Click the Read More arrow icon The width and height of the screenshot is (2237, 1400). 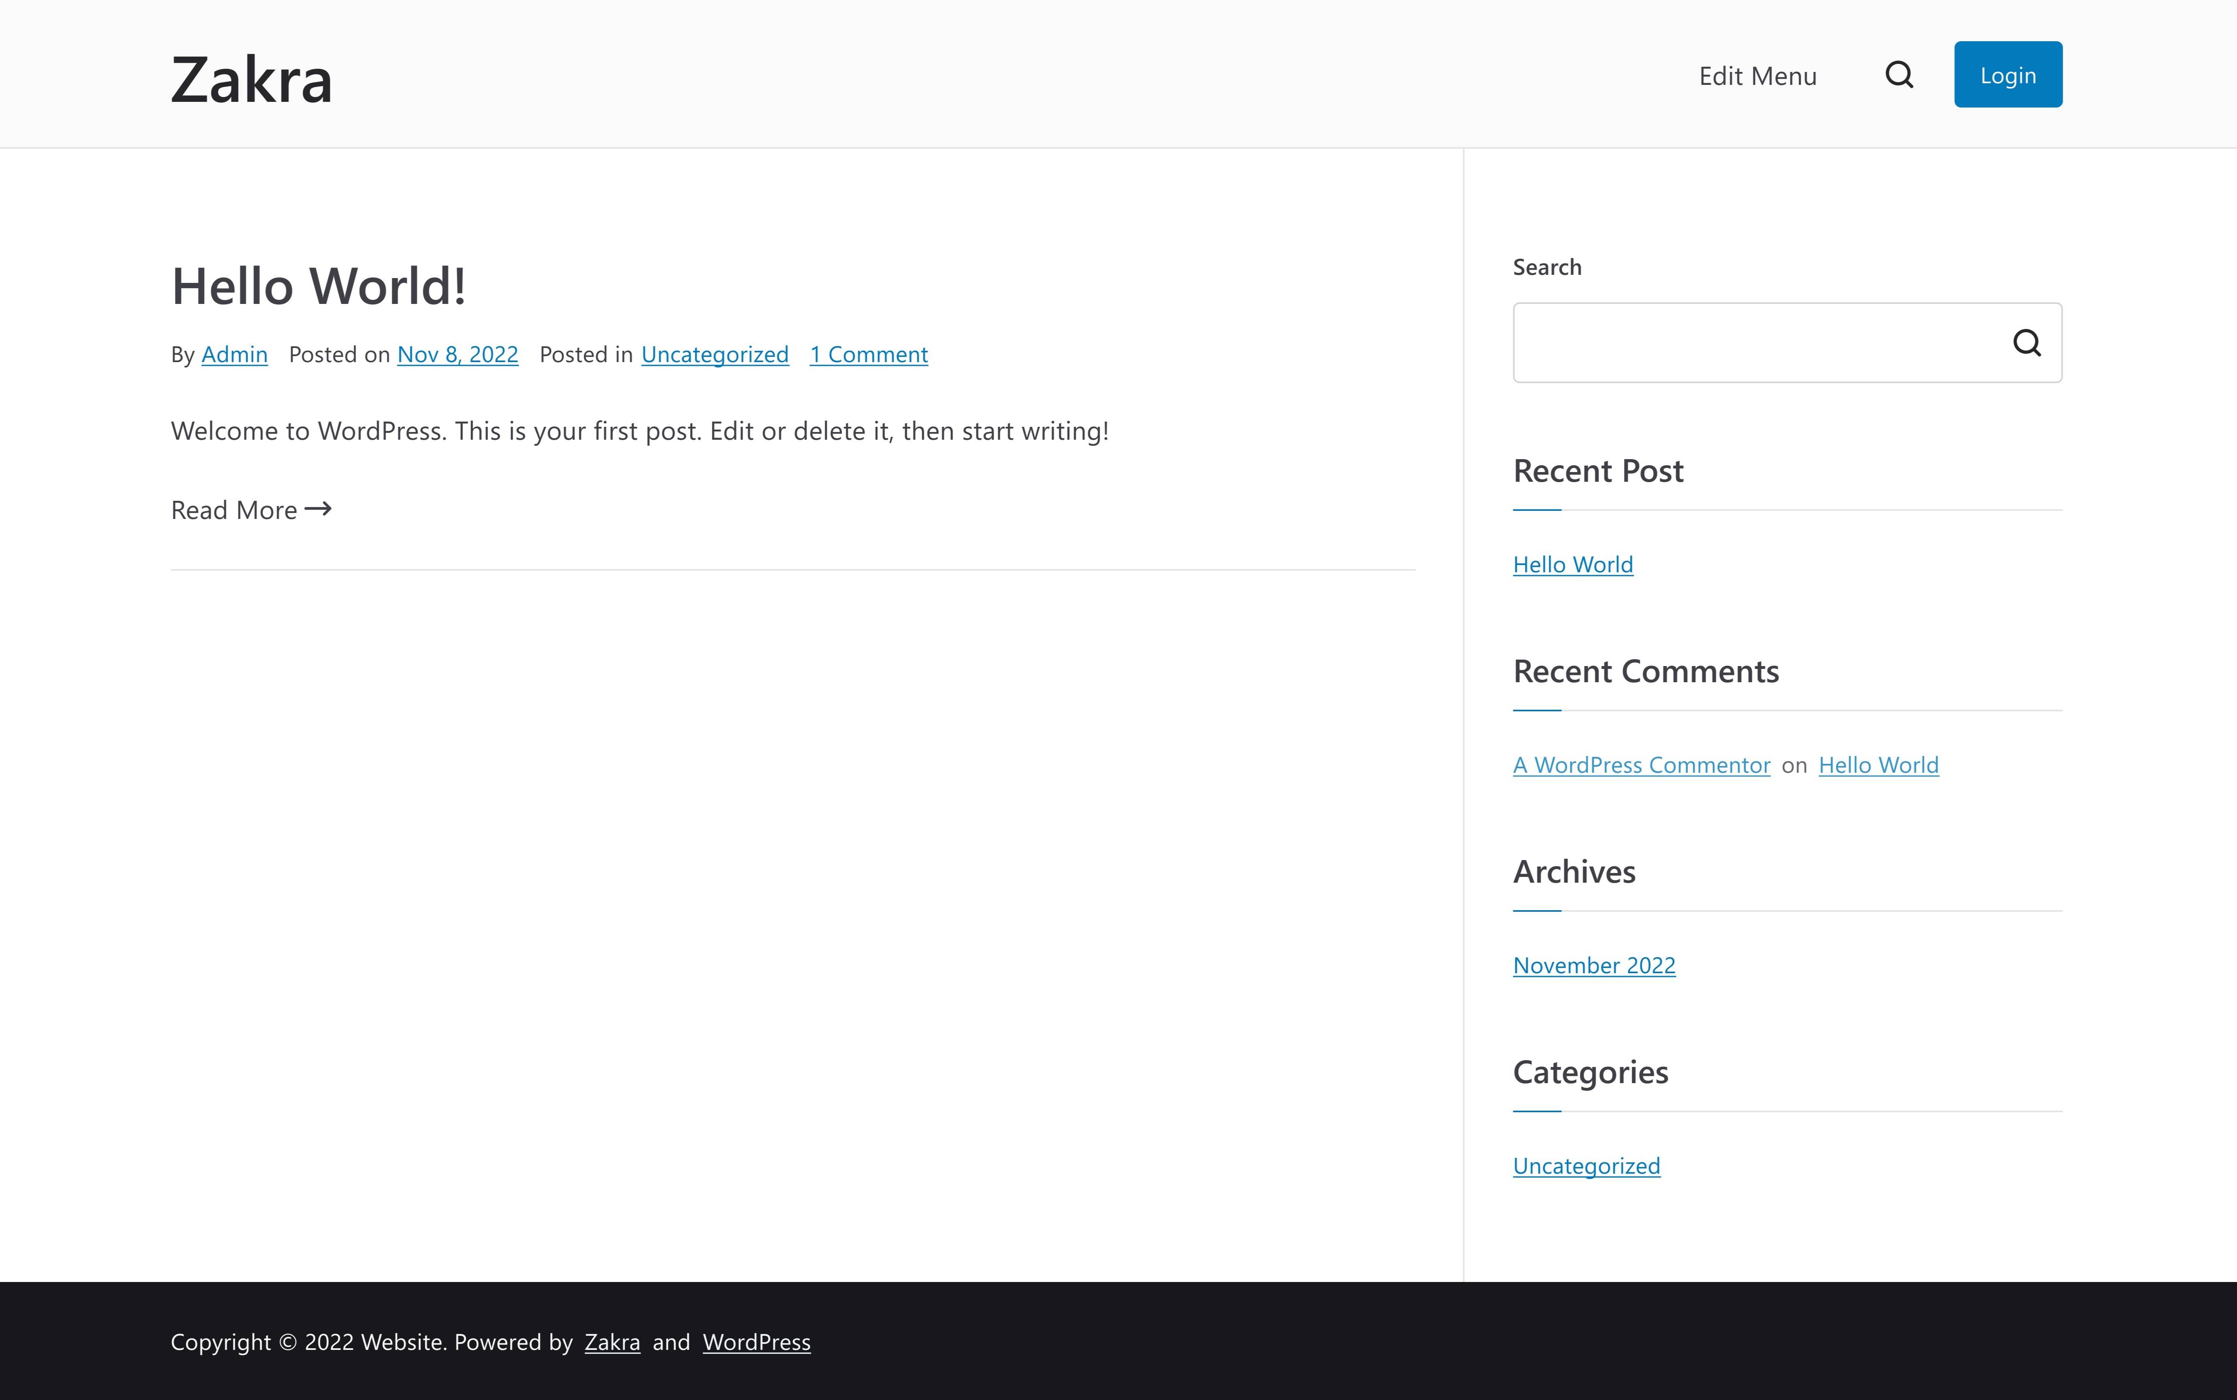tap(318, 508)
